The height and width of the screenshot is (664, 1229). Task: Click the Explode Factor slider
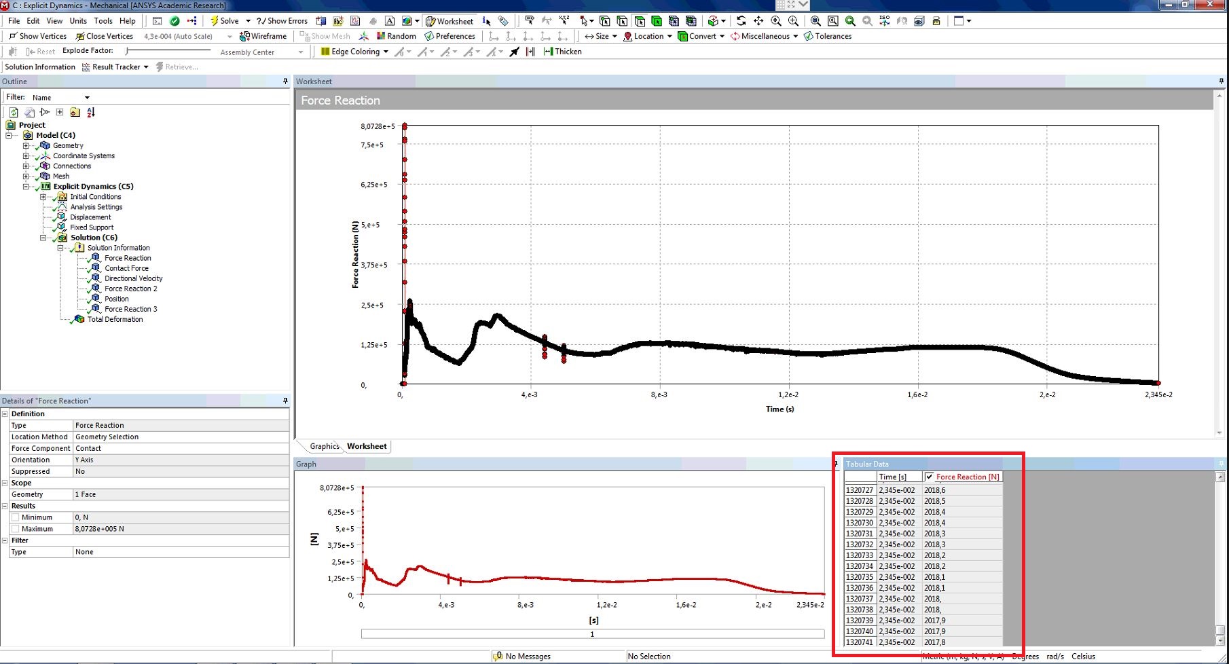(x=168, y=51)
